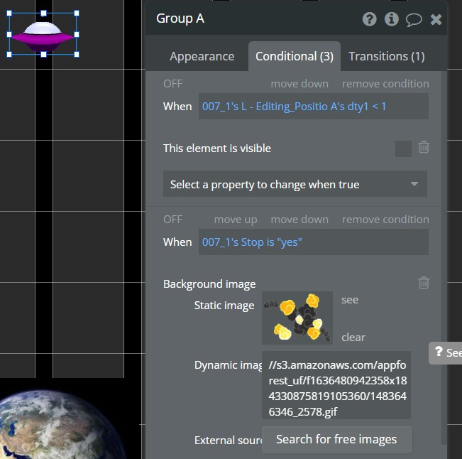Open the help question mark icon
Image resolution: width=462 pixels, height=459 pixels.
click(369, 19)
